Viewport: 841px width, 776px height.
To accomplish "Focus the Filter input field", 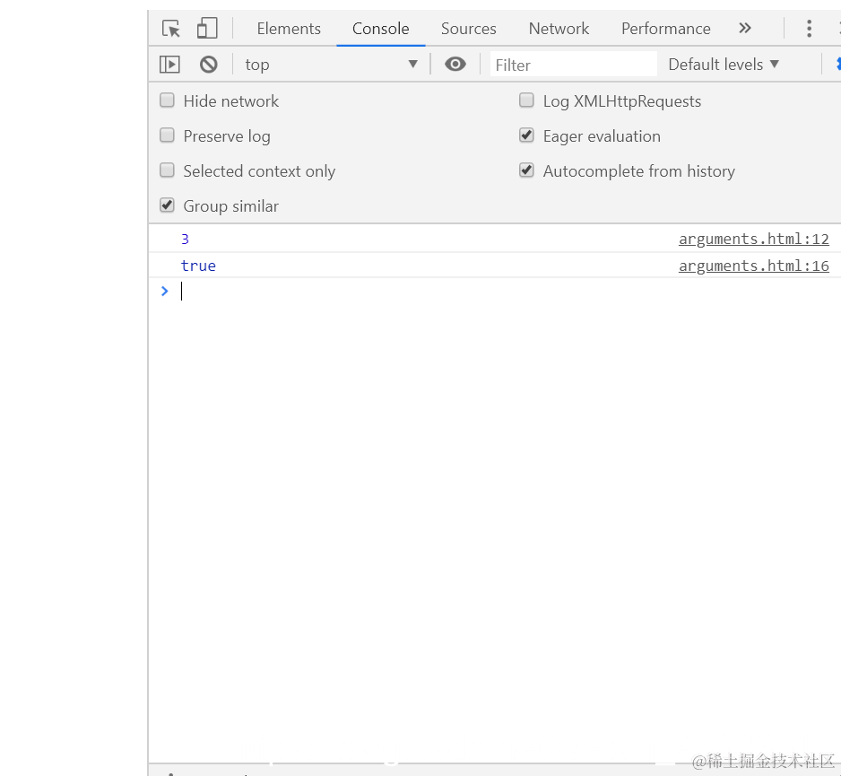I will tap(573, 65).
